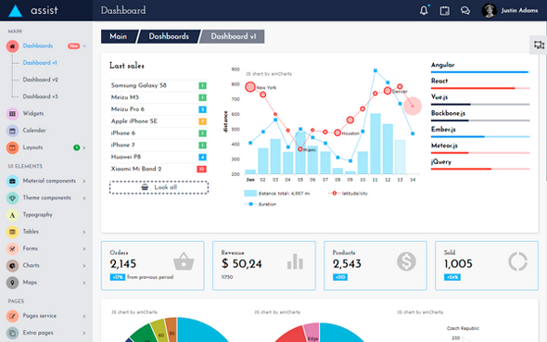
Task: Click the Dashboards breadcrumb tab
Action: pyautogui.click(x=169, y=36)
